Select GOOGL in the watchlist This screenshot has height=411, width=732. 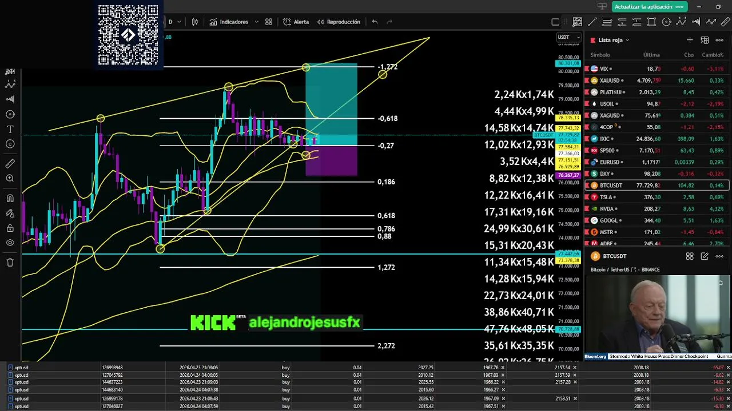pyautogui.click(x=657, y=220)
